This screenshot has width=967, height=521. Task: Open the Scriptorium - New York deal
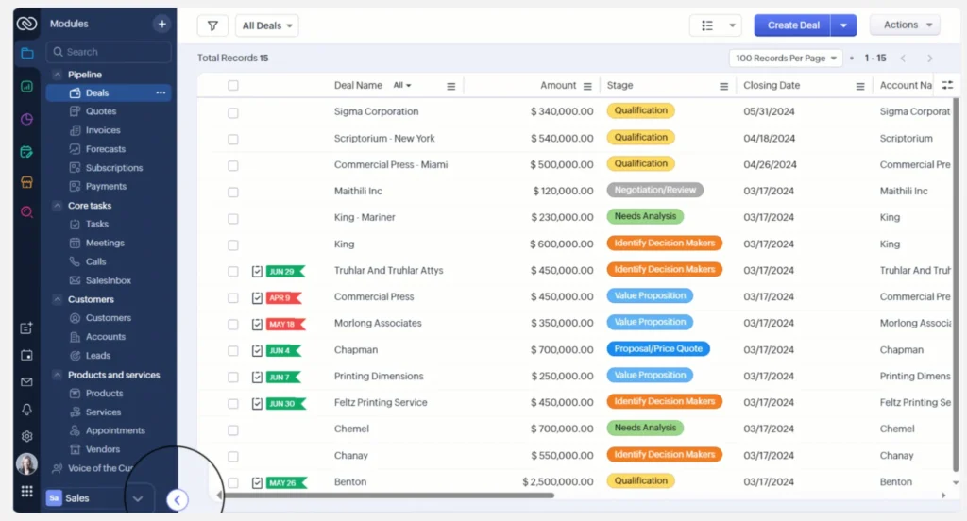pyautogui.click(x=384, y=139)
